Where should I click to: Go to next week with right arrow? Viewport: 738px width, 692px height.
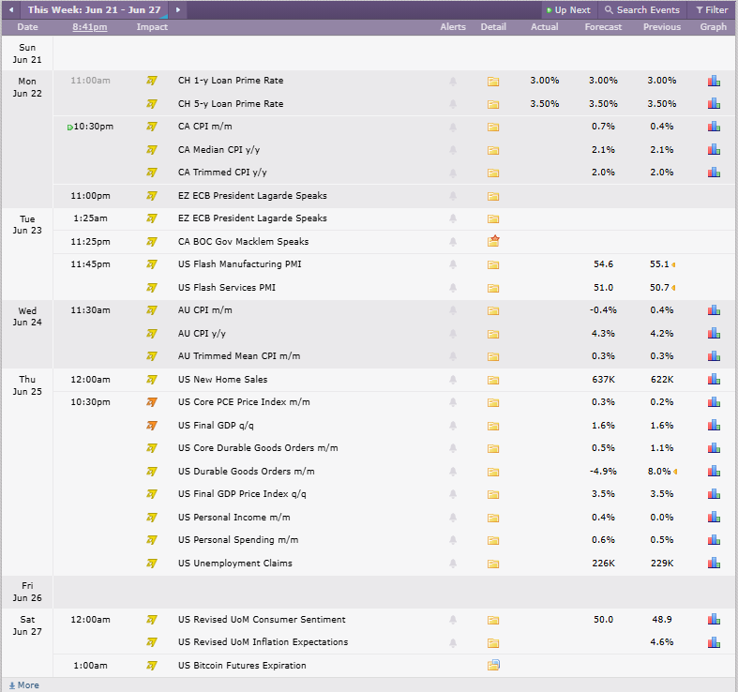point(178,9)
